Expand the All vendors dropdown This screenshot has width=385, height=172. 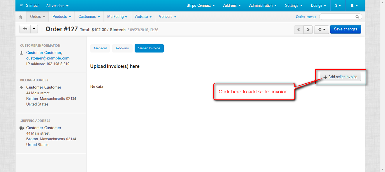tap(57, 6)
